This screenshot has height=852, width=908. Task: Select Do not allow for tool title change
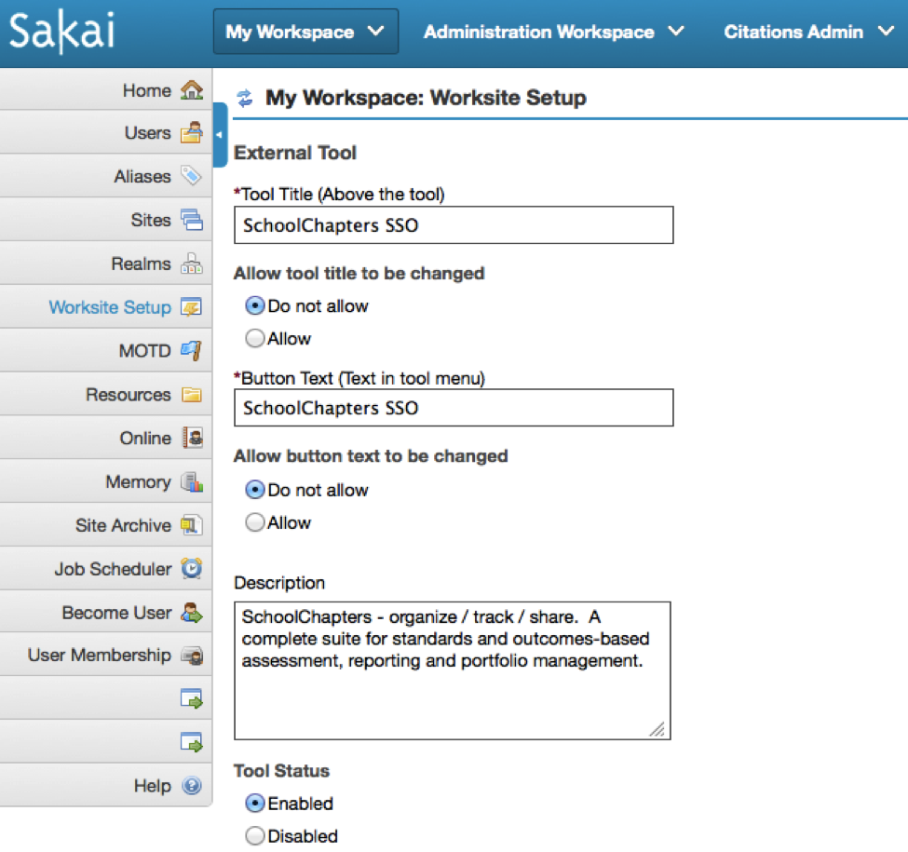255,305
